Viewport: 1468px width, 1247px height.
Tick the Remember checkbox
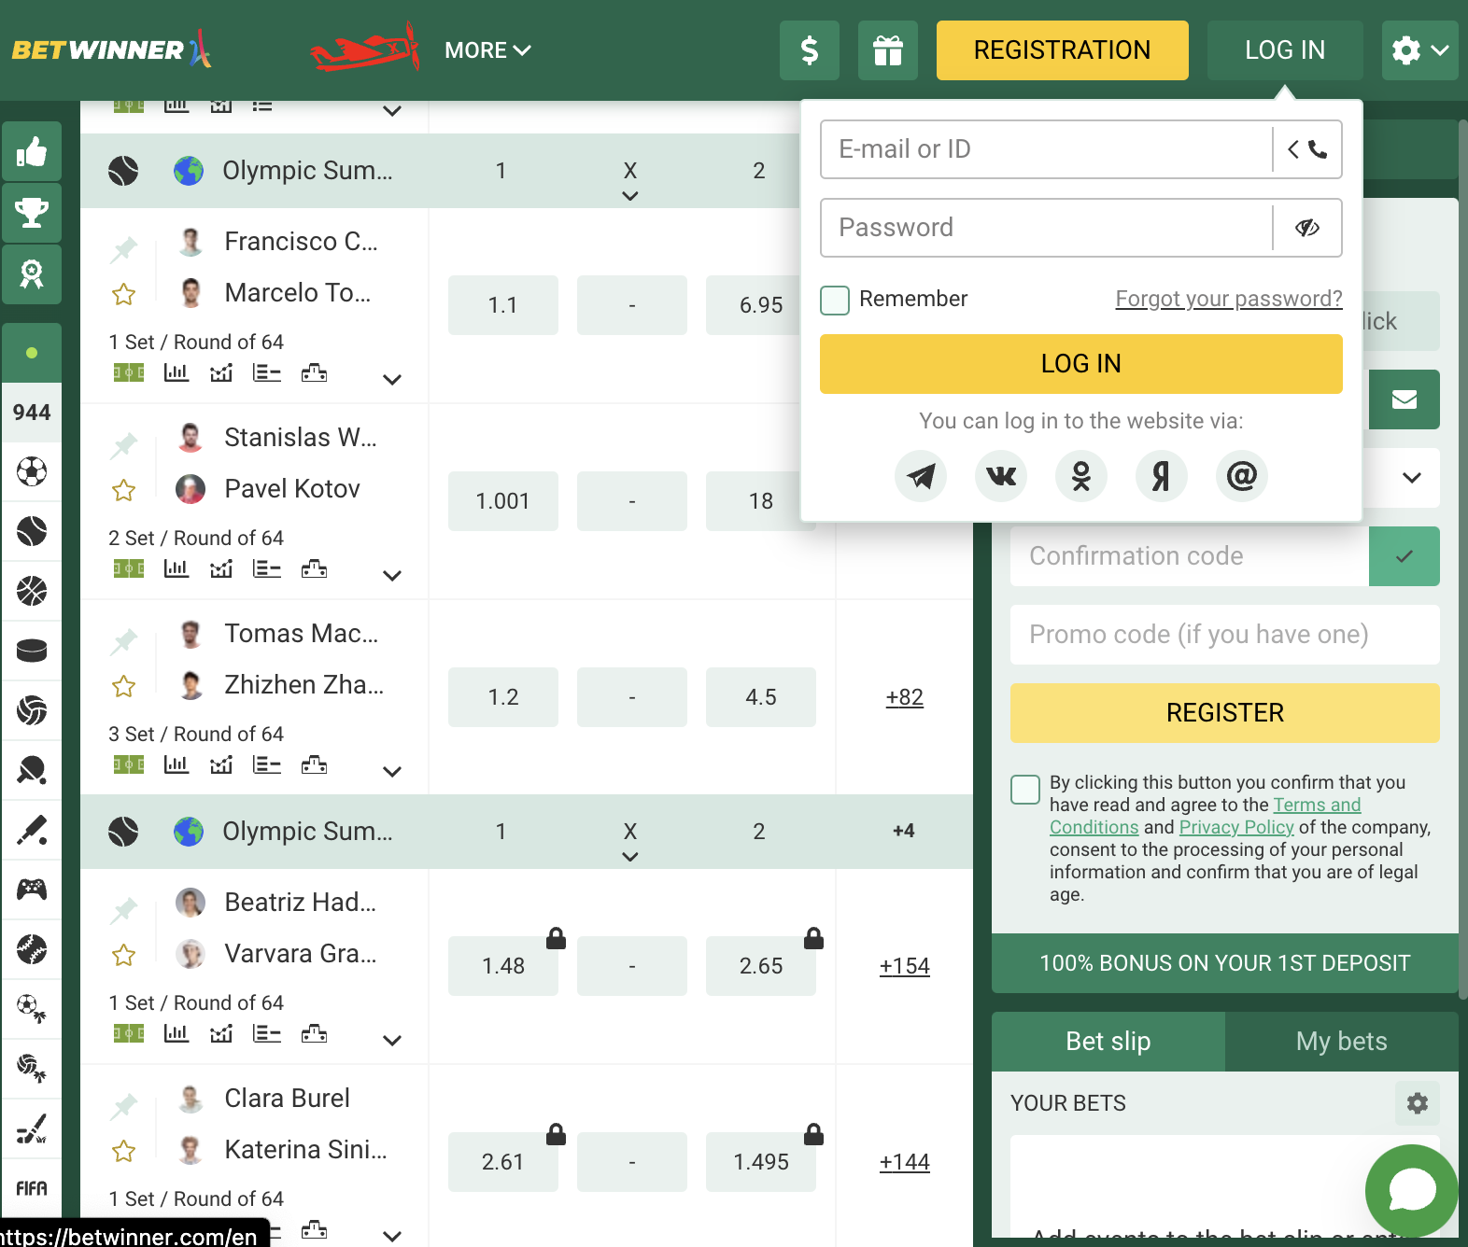[835, 300]
